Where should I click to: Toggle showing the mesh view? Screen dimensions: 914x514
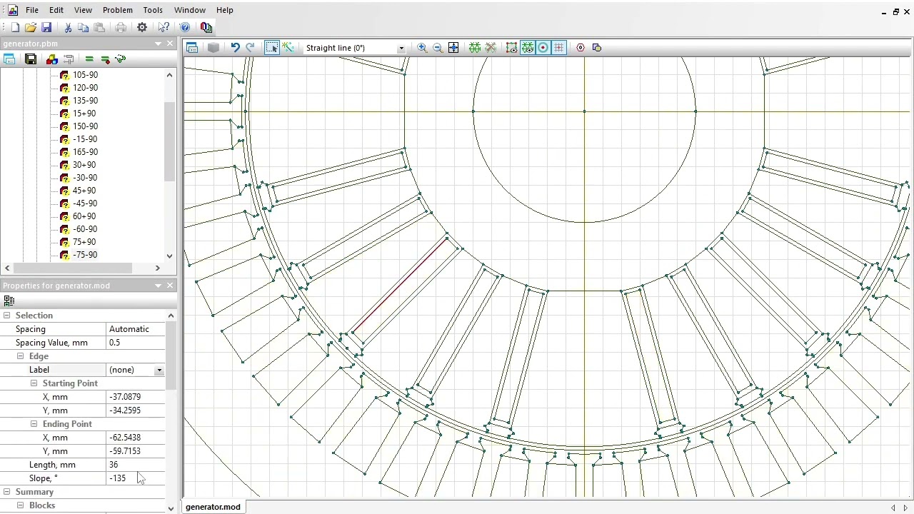coord(528,48)
